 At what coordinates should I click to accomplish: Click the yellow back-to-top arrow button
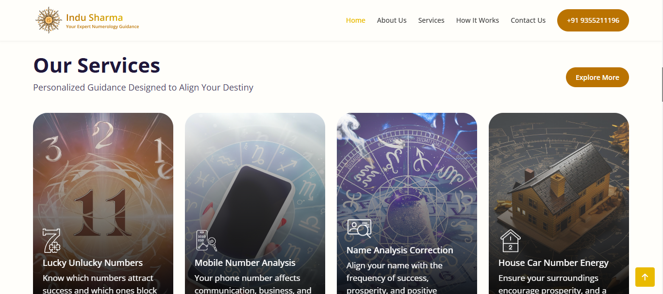click(x=645, y=277)
